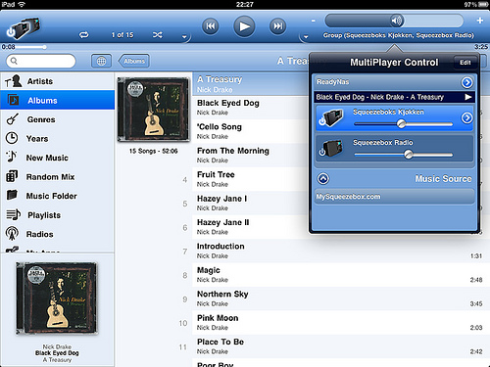Click the Artists silhouette icon

13,81
